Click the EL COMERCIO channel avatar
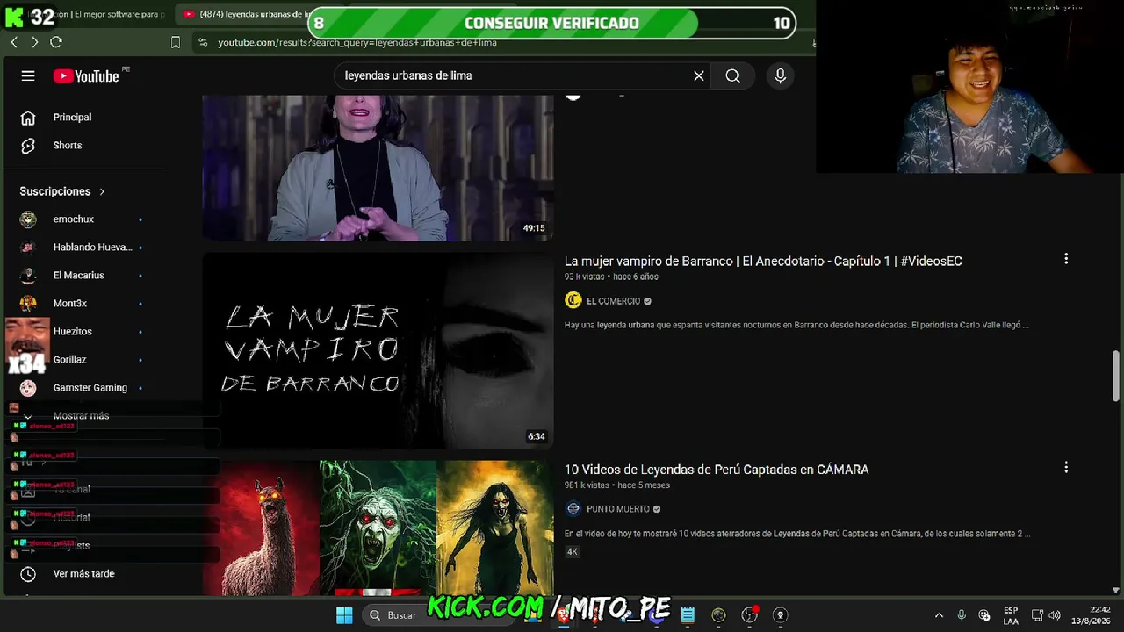The width and height of the screenshot is (1124, 632). 573,300
